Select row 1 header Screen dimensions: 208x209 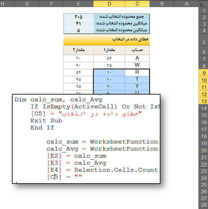pos(204,10)
